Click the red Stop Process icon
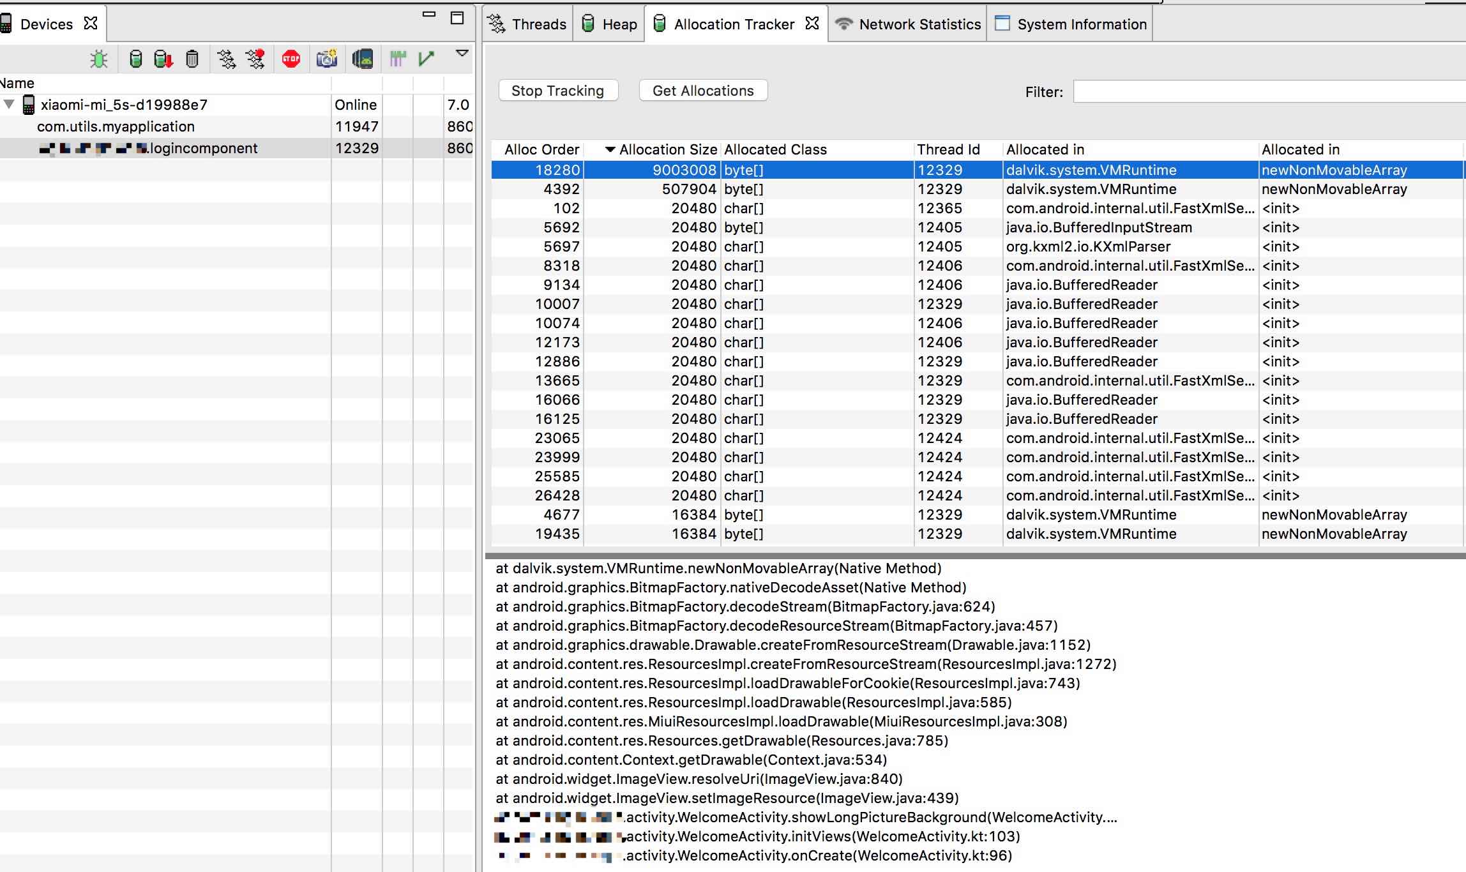Viewport: 1466px width, 872px height. (x=291, y=59)
